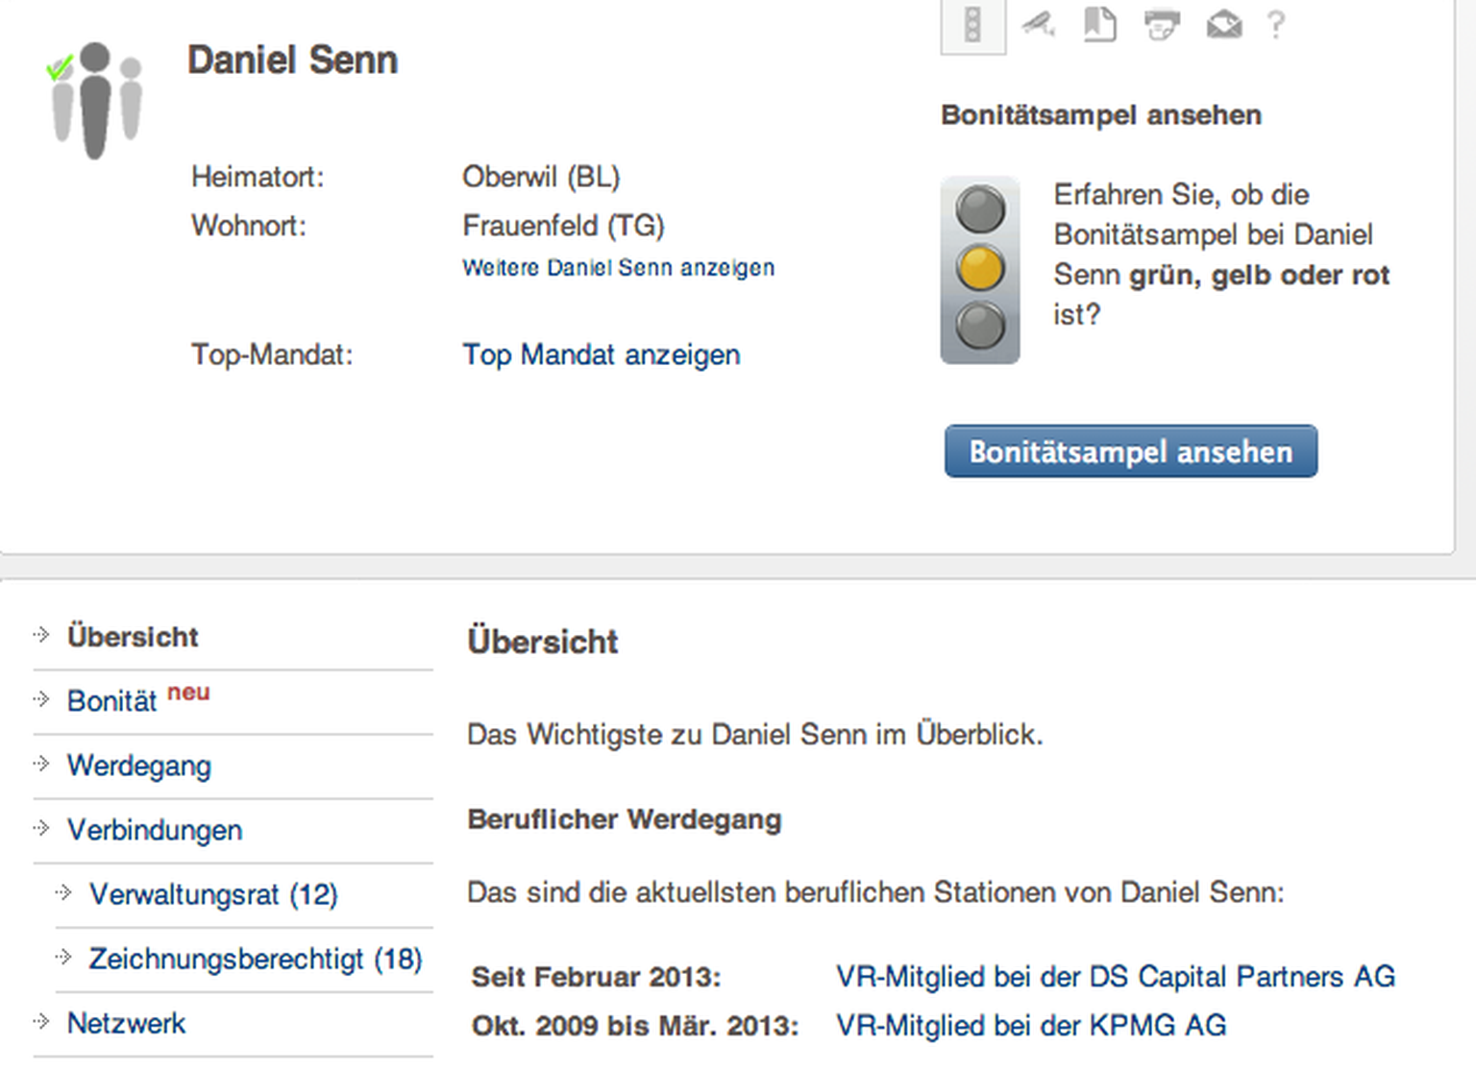Screen dimensions: 1476x1071
Task: Go to Werdegang in sidebar
Action: pyautogui.click(x=139, y=766)
